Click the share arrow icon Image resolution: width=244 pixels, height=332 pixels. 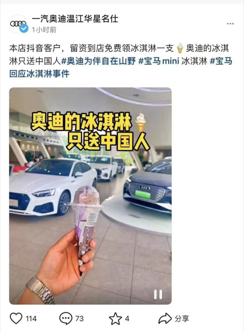click(x=165, y=318)
